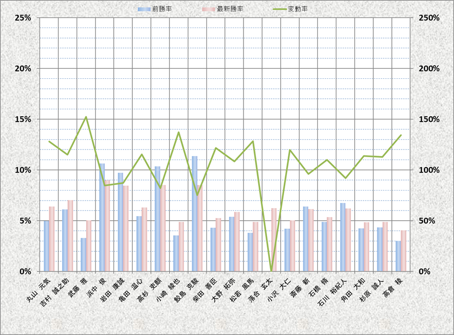Select the blue 前勝率 bar for 高杉 吏麒
The height and width of the screenshot is (335, 454).
click(x=157, y=219)
